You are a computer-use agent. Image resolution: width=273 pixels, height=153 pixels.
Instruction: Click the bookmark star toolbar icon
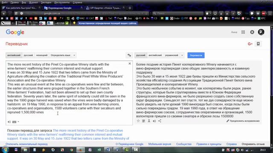click(207, 13)
